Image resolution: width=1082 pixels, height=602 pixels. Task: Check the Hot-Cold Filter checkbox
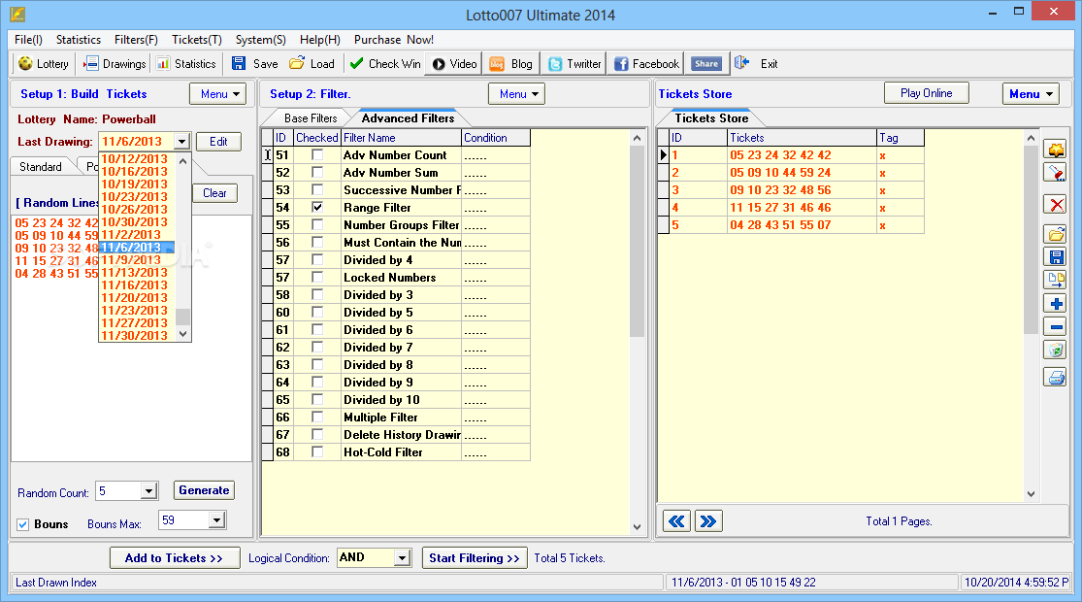tap(317, 451)
